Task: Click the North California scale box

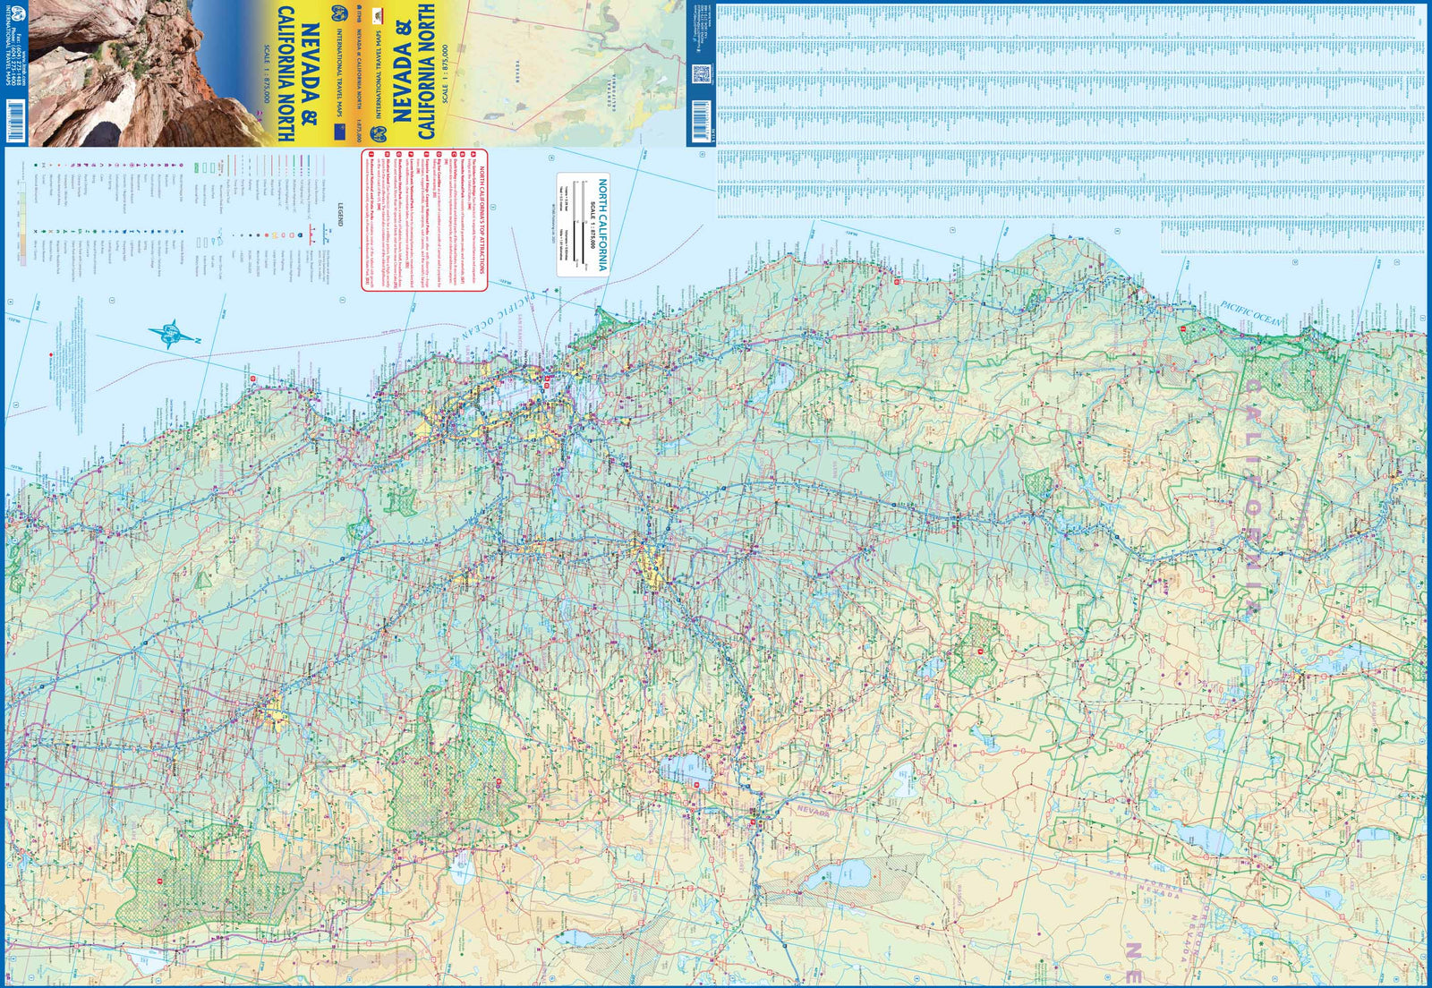Action: [584, 225]
